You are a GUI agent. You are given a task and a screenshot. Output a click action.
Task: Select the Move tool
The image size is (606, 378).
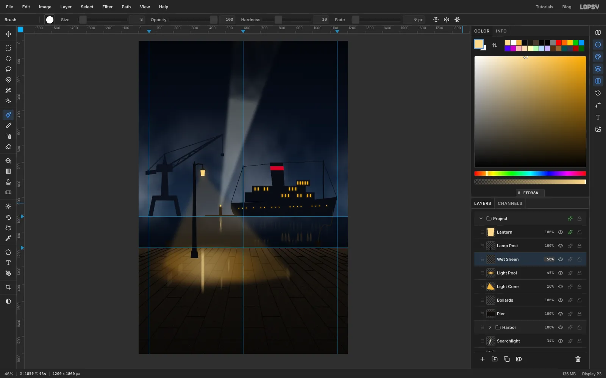click(x=8, y=34)
